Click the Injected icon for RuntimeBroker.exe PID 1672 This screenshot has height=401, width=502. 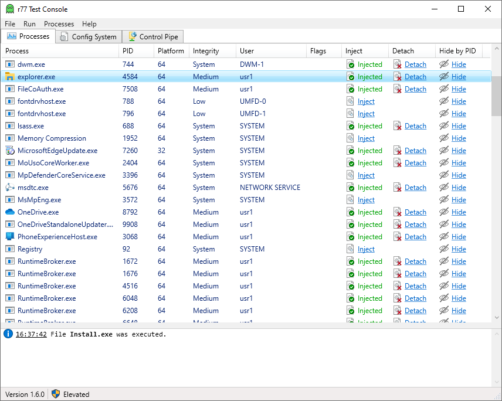tap(351, 261)
